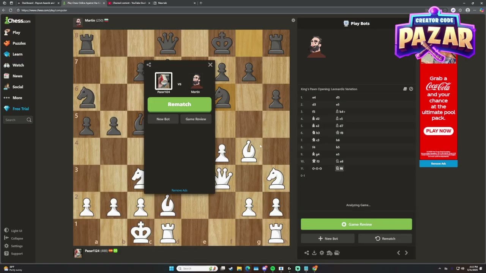Click the white queen on the board
The width and height of the screenshot is (486, 273).
tap(222, 178)
